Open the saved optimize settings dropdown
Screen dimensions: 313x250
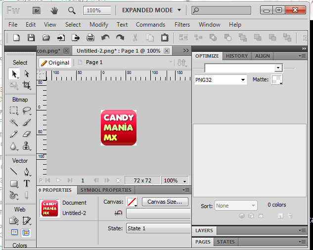pyautogui.click(x=244, y=68)
